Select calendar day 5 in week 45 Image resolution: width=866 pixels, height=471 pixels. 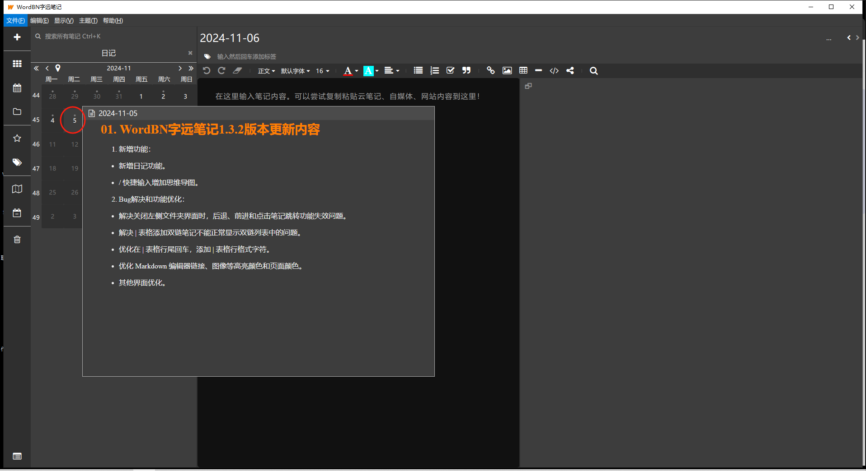75,120
